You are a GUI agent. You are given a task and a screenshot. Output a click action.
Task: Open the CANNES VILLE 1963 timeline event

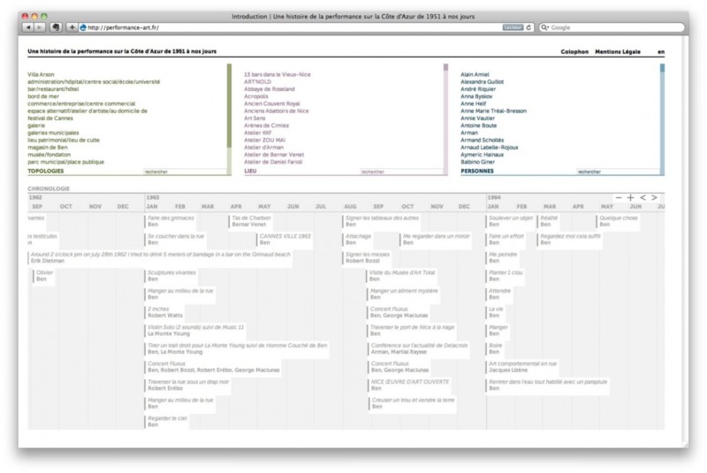tap(285, 236)
